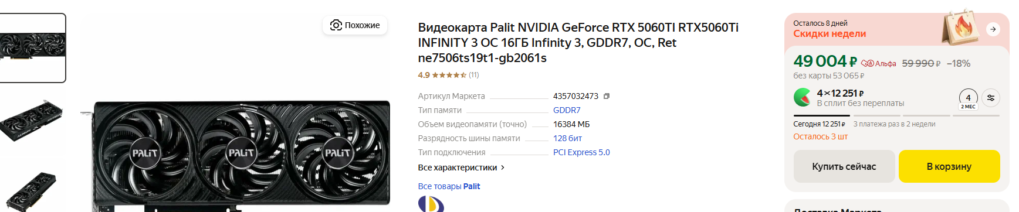Select the second angled card thumbnail

coord(32,121)
